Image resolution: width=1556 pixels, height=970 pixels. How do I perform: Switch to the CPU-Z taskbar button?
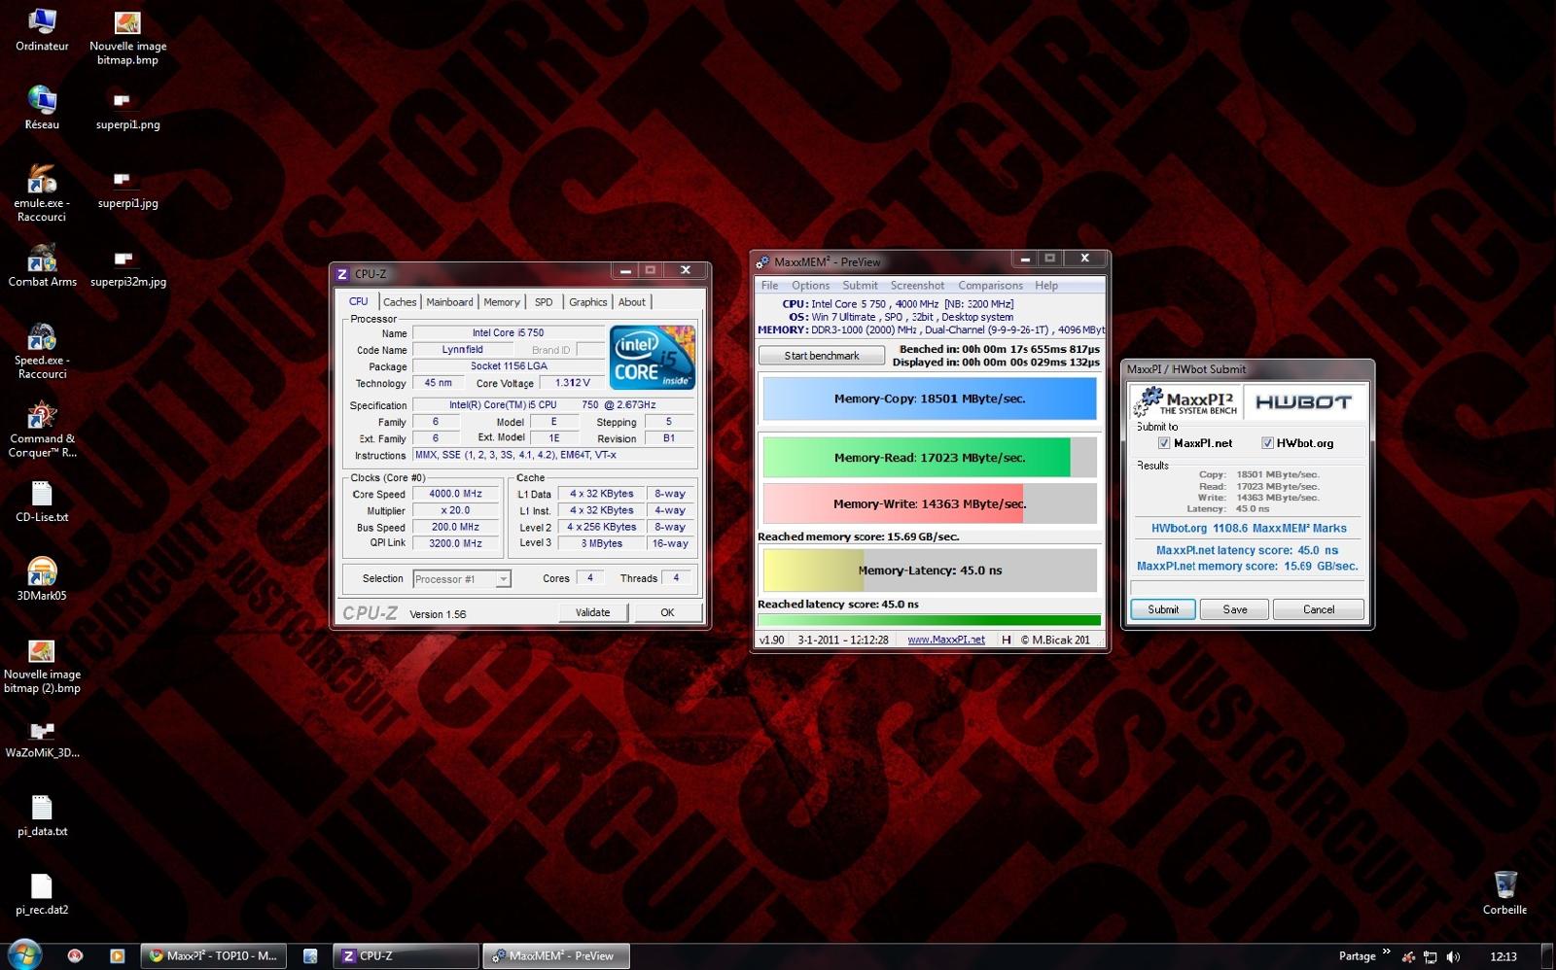407,956
